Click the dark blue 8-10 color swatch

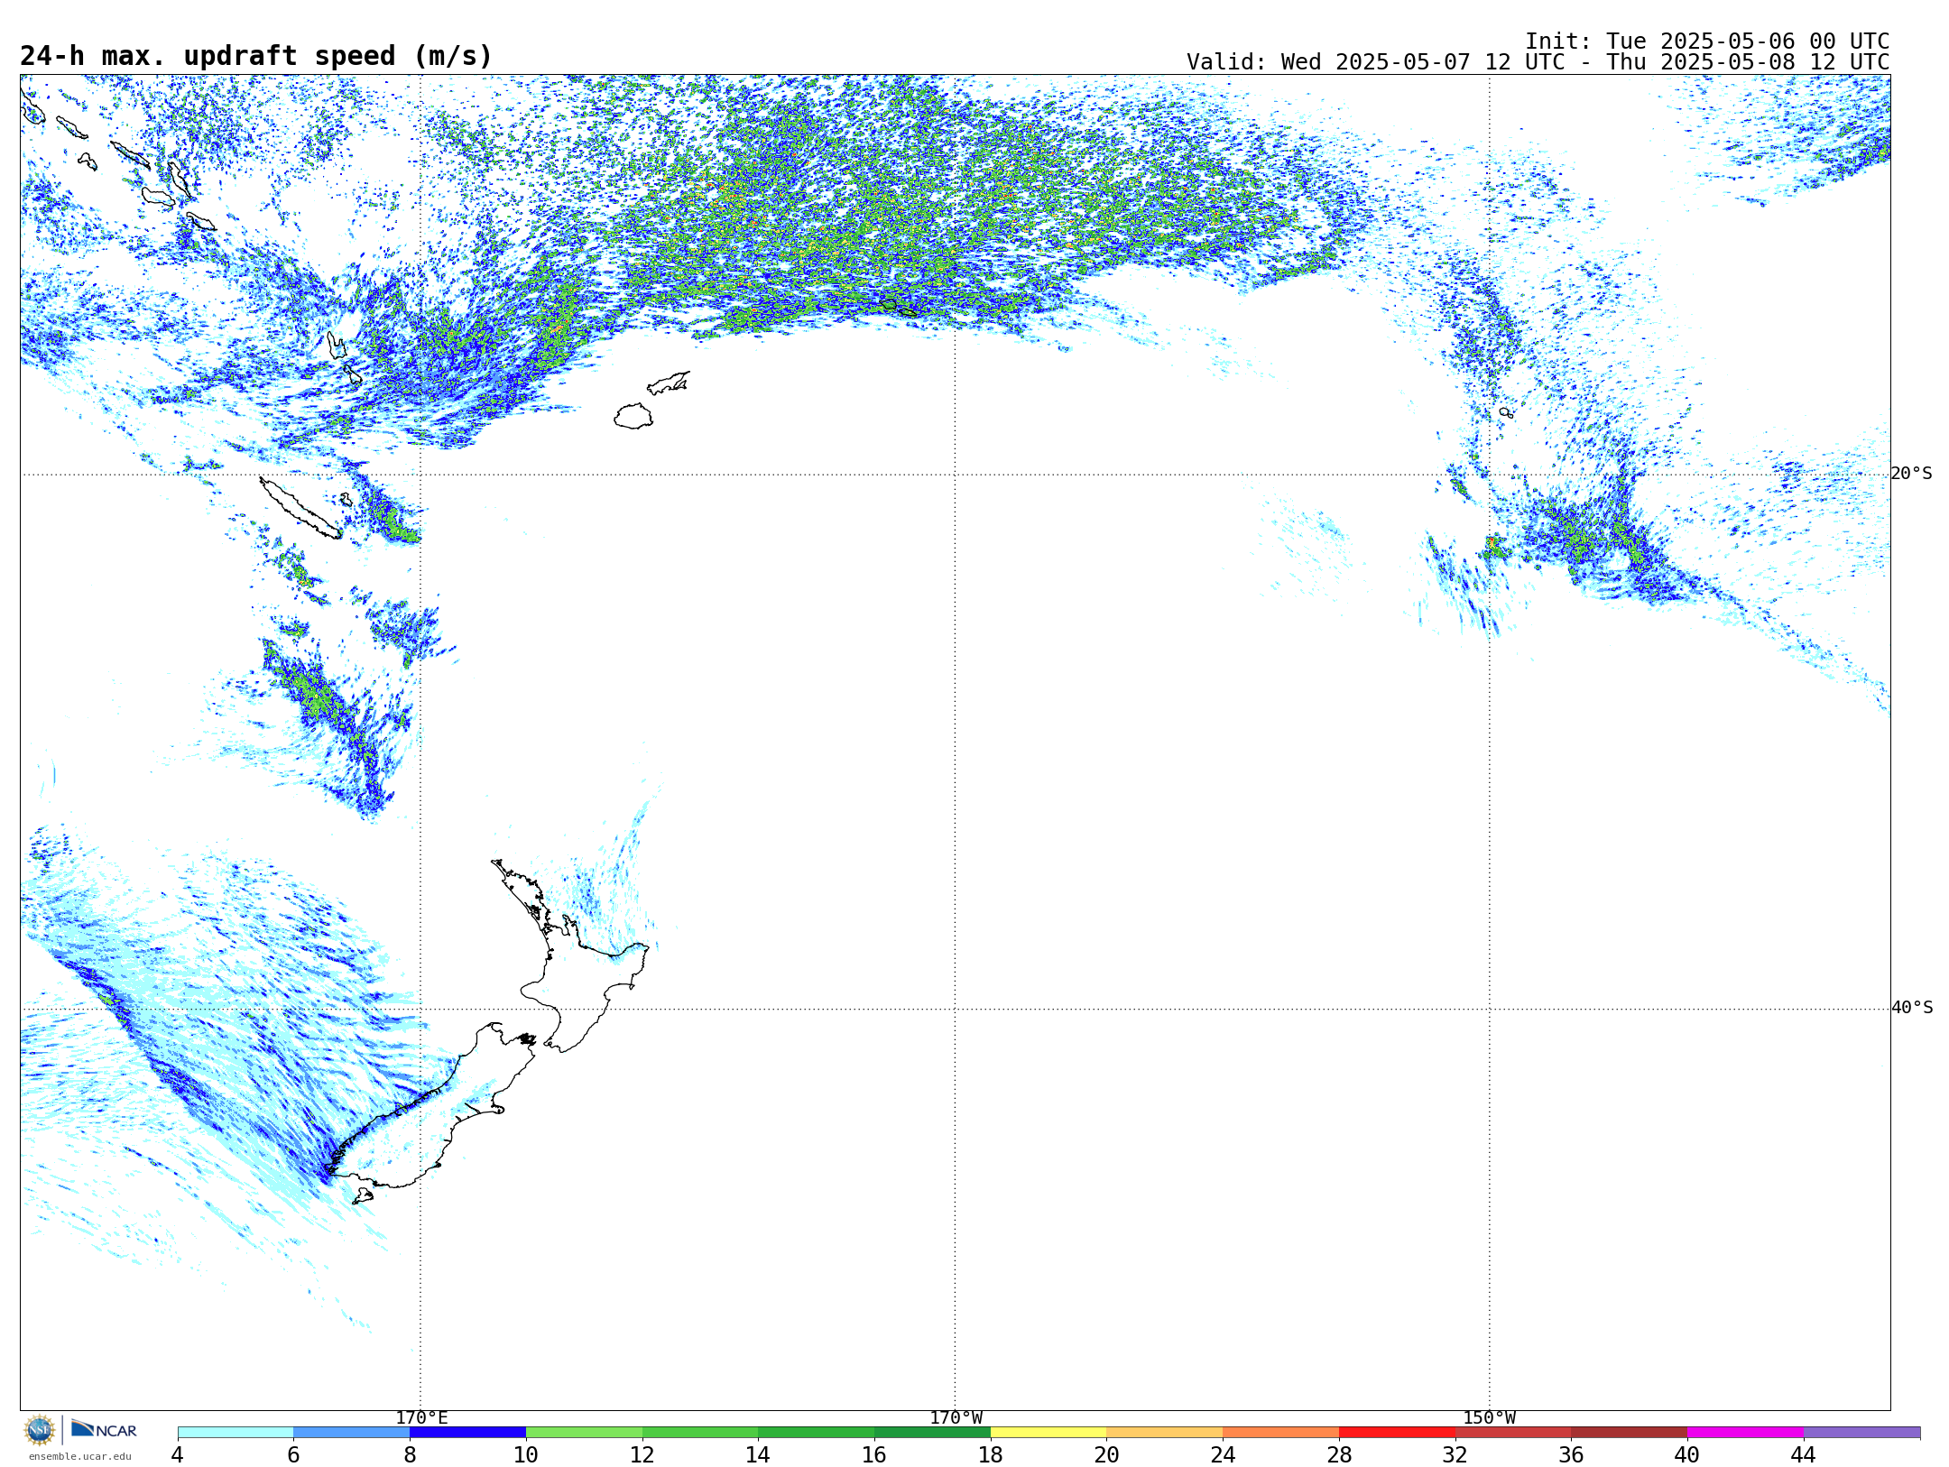click(x=467, y=1433)
